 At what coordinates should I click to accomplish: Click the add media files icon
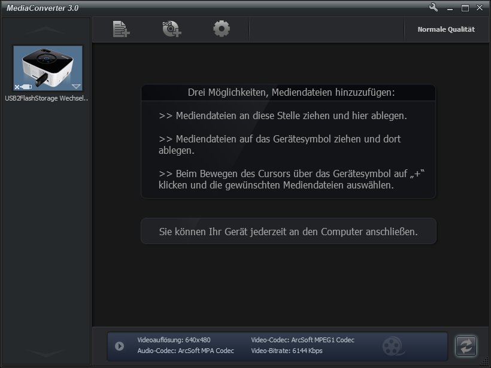pyautogui.click(x=121, y=29)
